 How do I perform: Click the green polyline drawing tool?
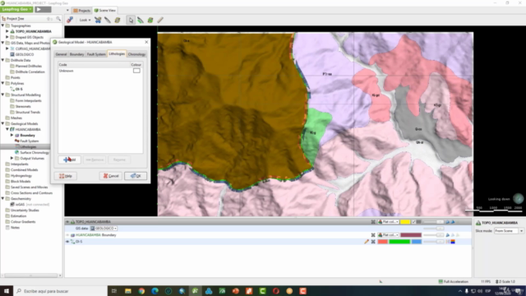coord(141,20)
